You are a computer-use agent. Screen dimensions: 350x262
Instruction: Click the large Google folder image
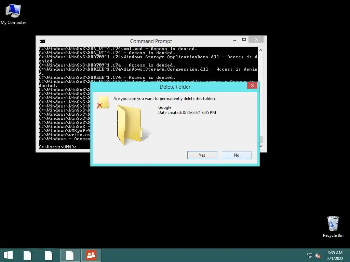[134, 125]
